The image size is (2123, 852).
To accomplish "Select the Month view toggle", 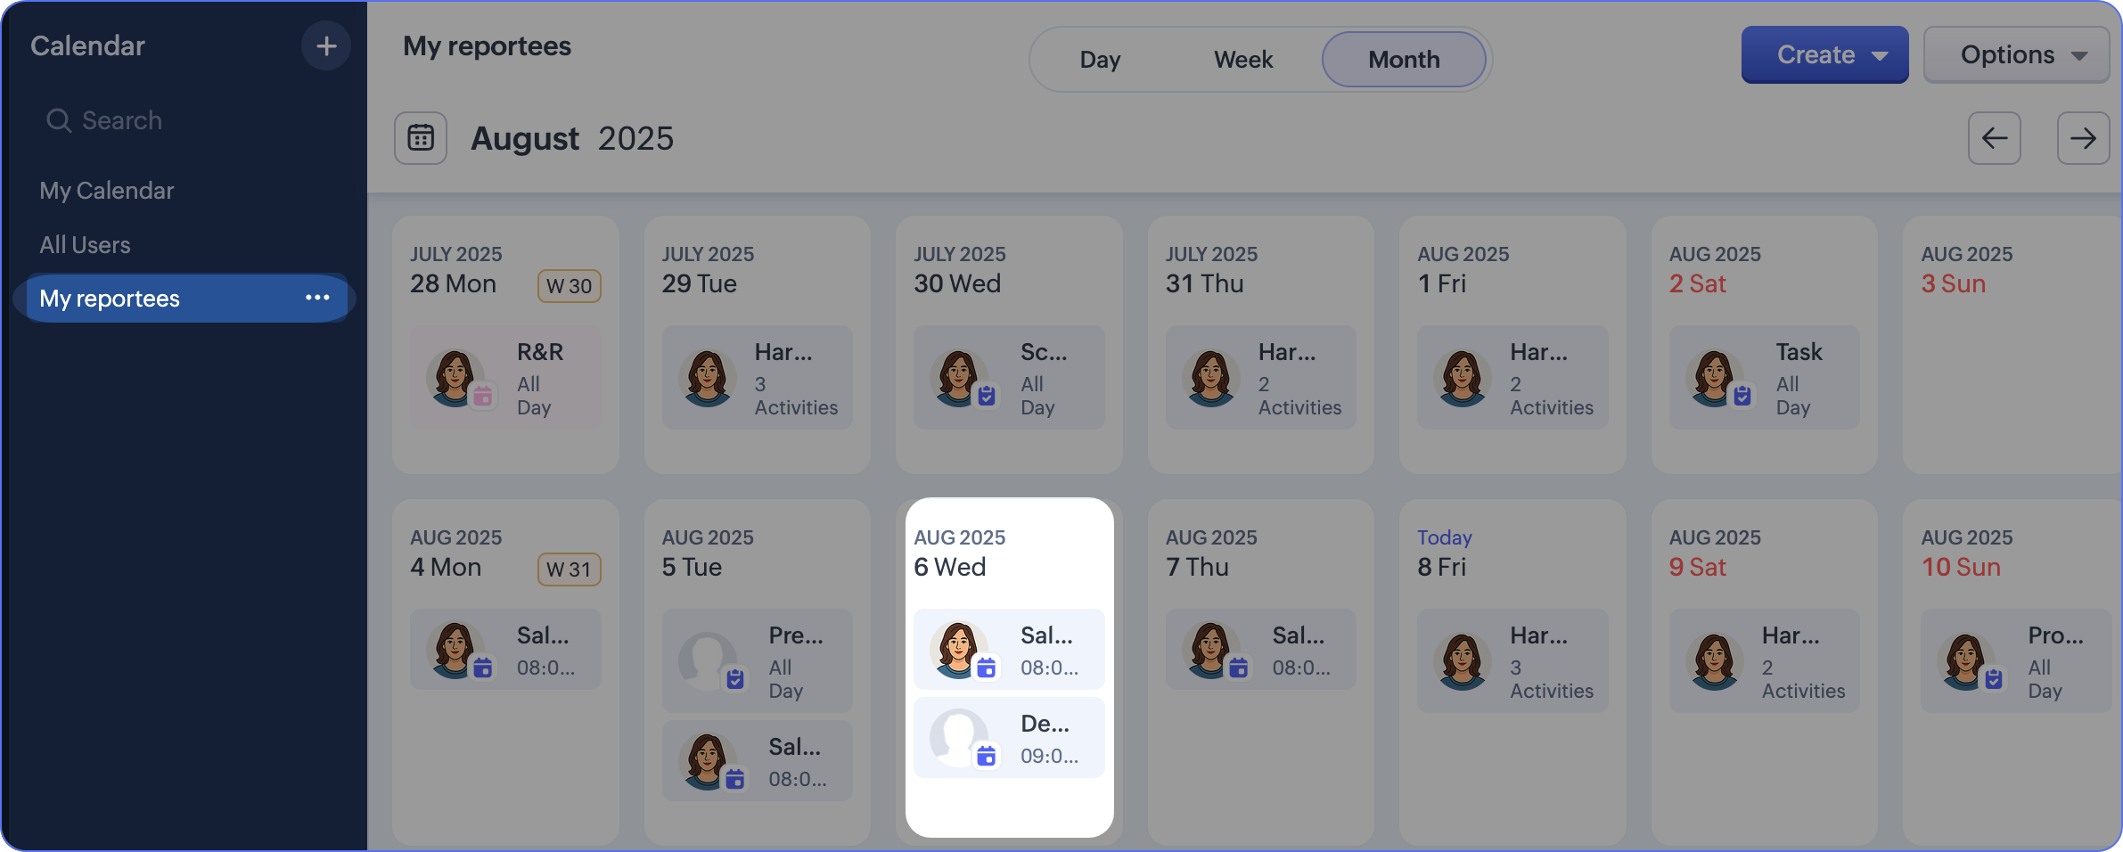I will pos(1404,60).
